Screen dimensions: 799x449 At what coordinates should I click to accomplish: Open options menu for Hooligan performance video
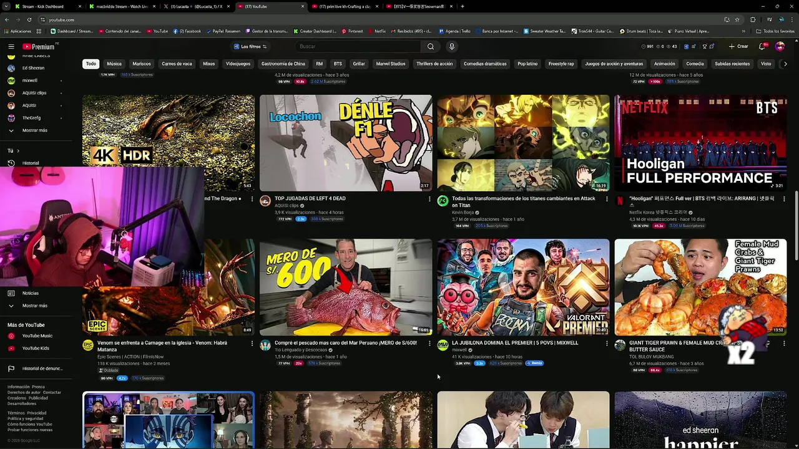pyautogui.click(x=784, y=199)
